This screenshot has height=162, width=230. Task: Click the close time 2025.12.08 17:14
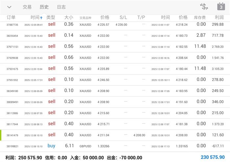[x=160, y=36]
